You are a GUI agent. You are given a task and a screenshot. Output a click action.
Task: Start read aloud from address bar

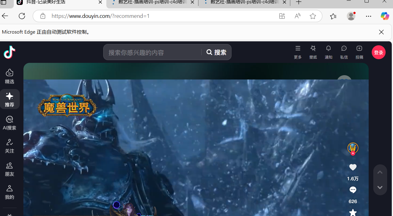[x=297, y=16]
